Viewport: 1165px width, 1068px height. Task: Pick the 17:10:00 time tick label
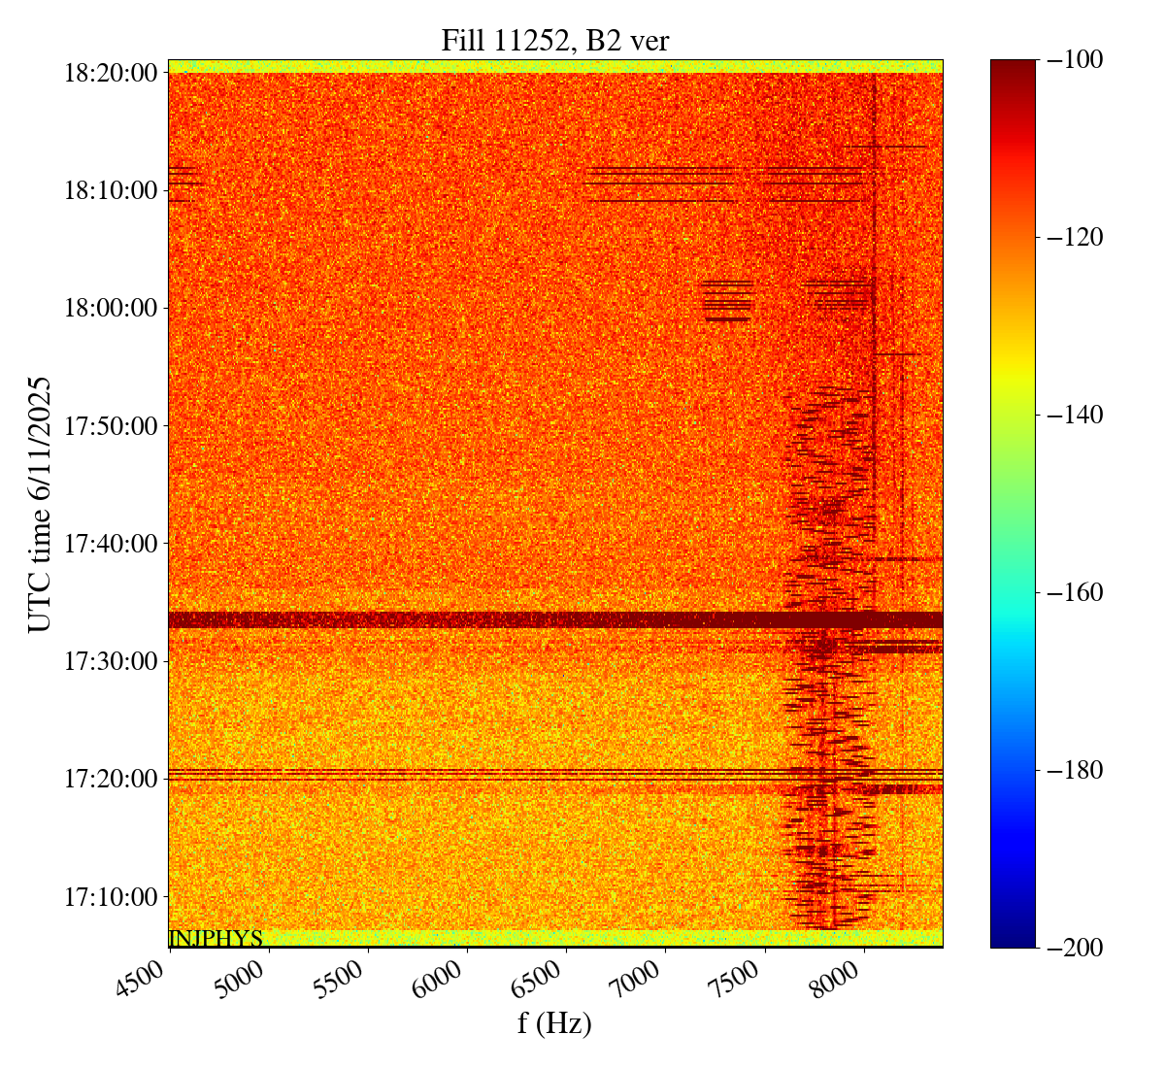(x=110, y=896)
